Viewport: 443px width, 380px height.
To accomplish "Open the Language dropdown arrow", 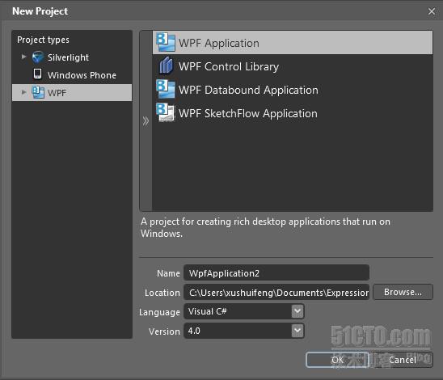I will tap(297, 311).
